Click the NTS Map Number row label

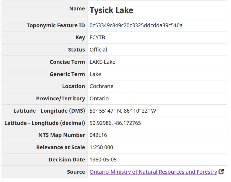62,135
